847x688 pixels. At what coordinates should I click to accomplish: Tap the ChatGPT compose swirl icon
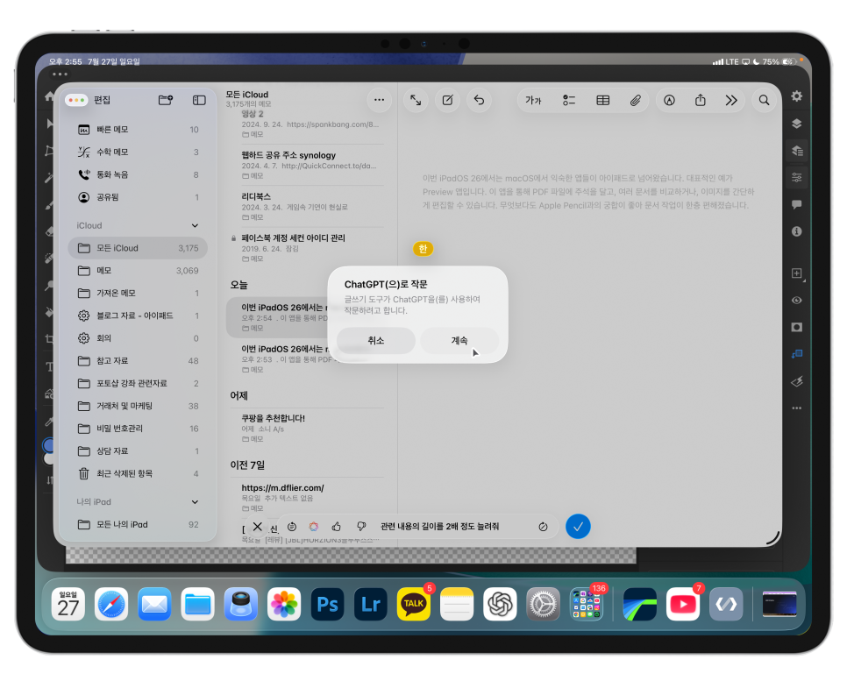click(x=314, y=527)
